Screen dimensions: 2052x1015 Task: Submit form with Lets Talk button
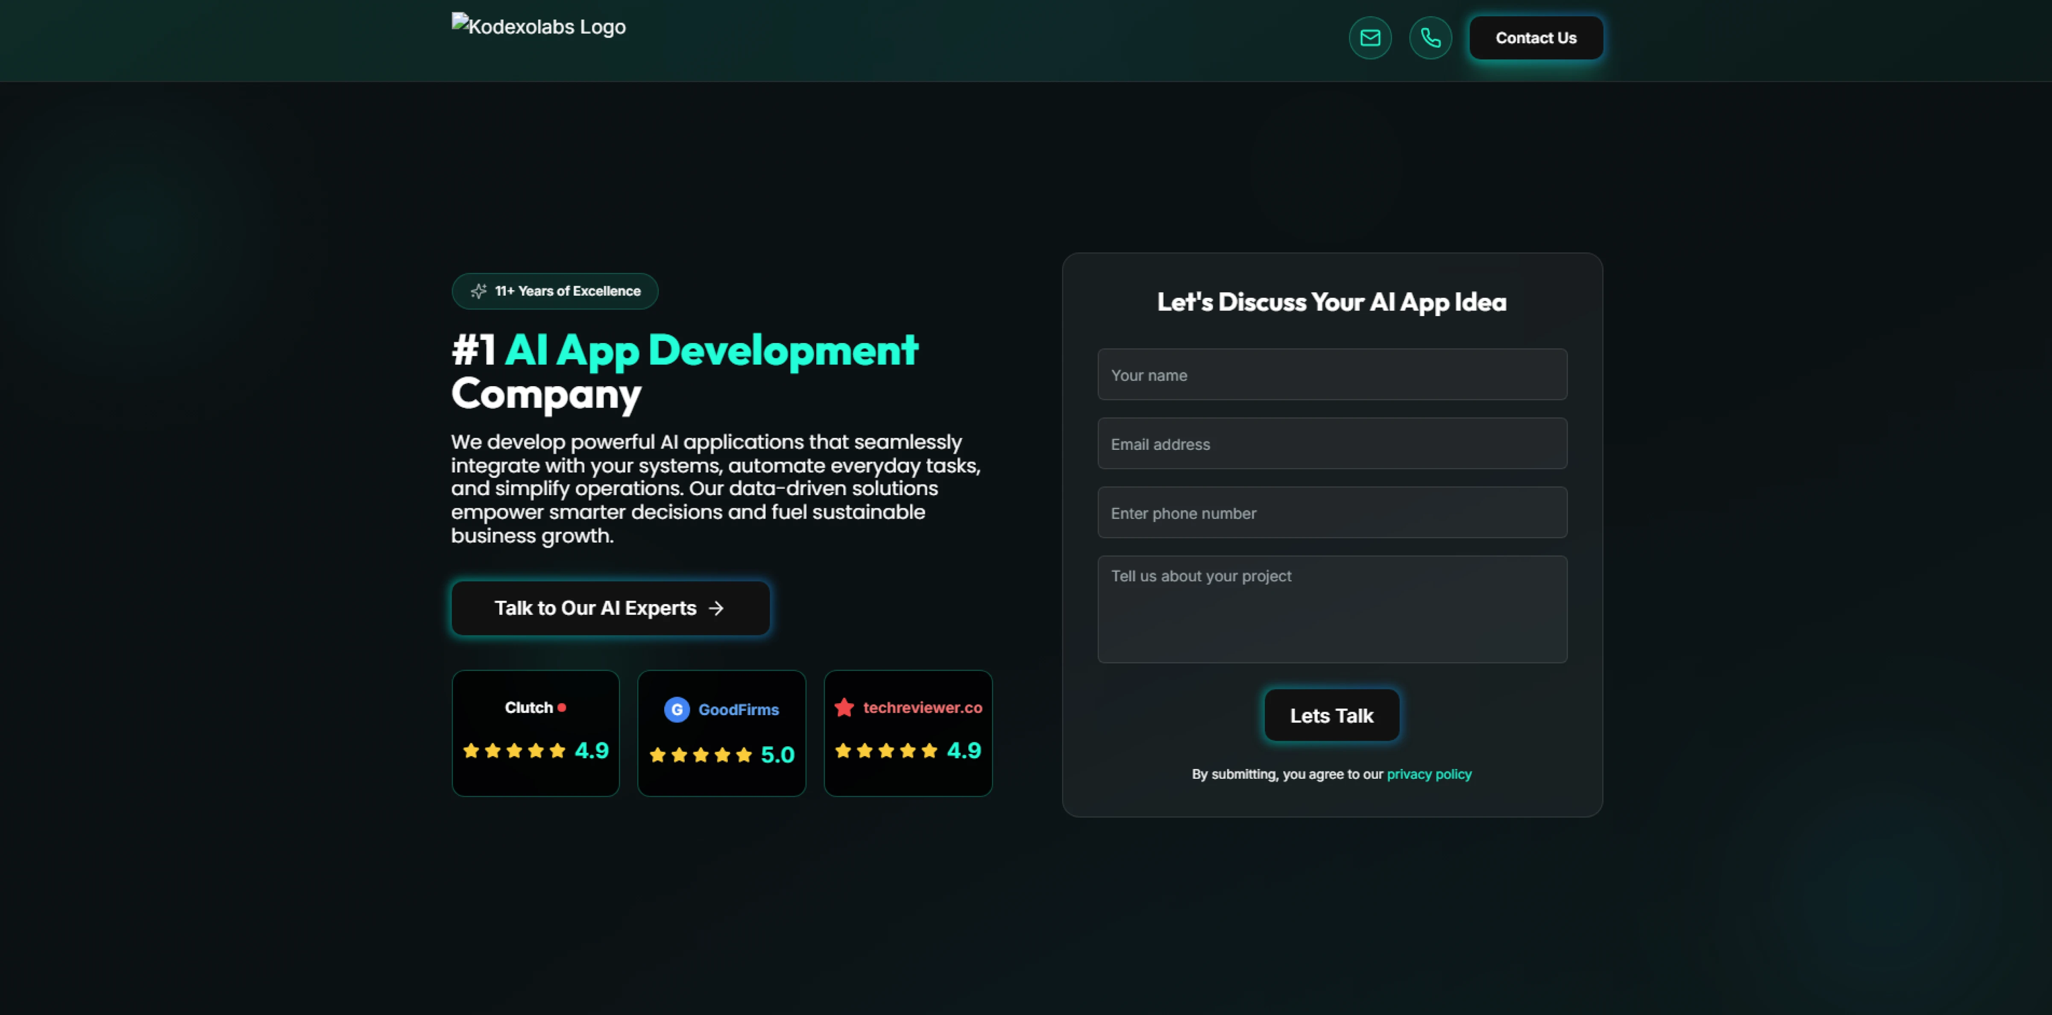tap(1331, 716)
